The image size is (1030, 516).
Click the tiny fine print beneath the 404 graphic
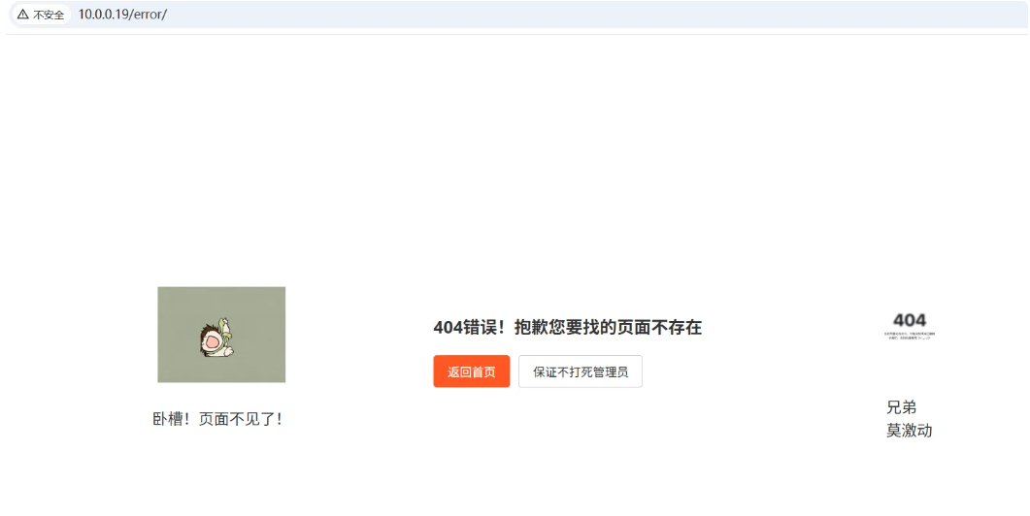[x=910, y=336]
